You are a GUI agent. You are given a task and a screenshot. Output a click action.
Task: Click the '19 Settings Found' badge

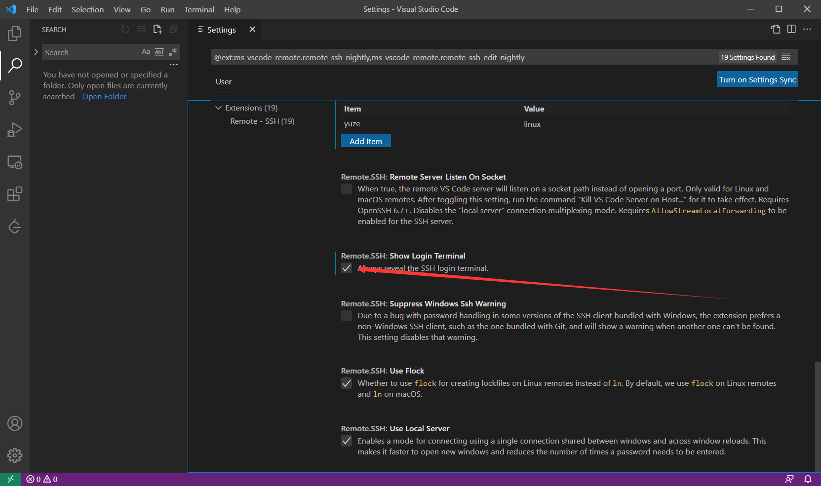pyautogui.click(x=747, y=57)
